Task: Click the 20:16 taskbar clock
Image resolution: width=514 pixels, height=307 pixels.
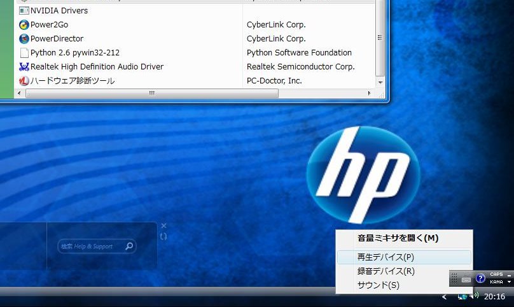Action: [495, 297]
